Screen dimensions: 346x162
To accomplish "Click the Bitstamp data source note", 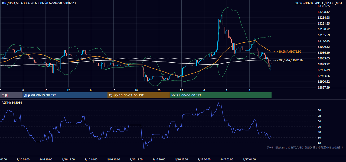I will (305, 147).
